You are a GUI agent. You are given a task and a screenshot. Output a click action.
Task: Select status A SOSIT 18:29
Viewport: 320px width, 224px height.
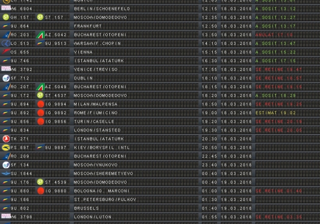click(276, 96)
